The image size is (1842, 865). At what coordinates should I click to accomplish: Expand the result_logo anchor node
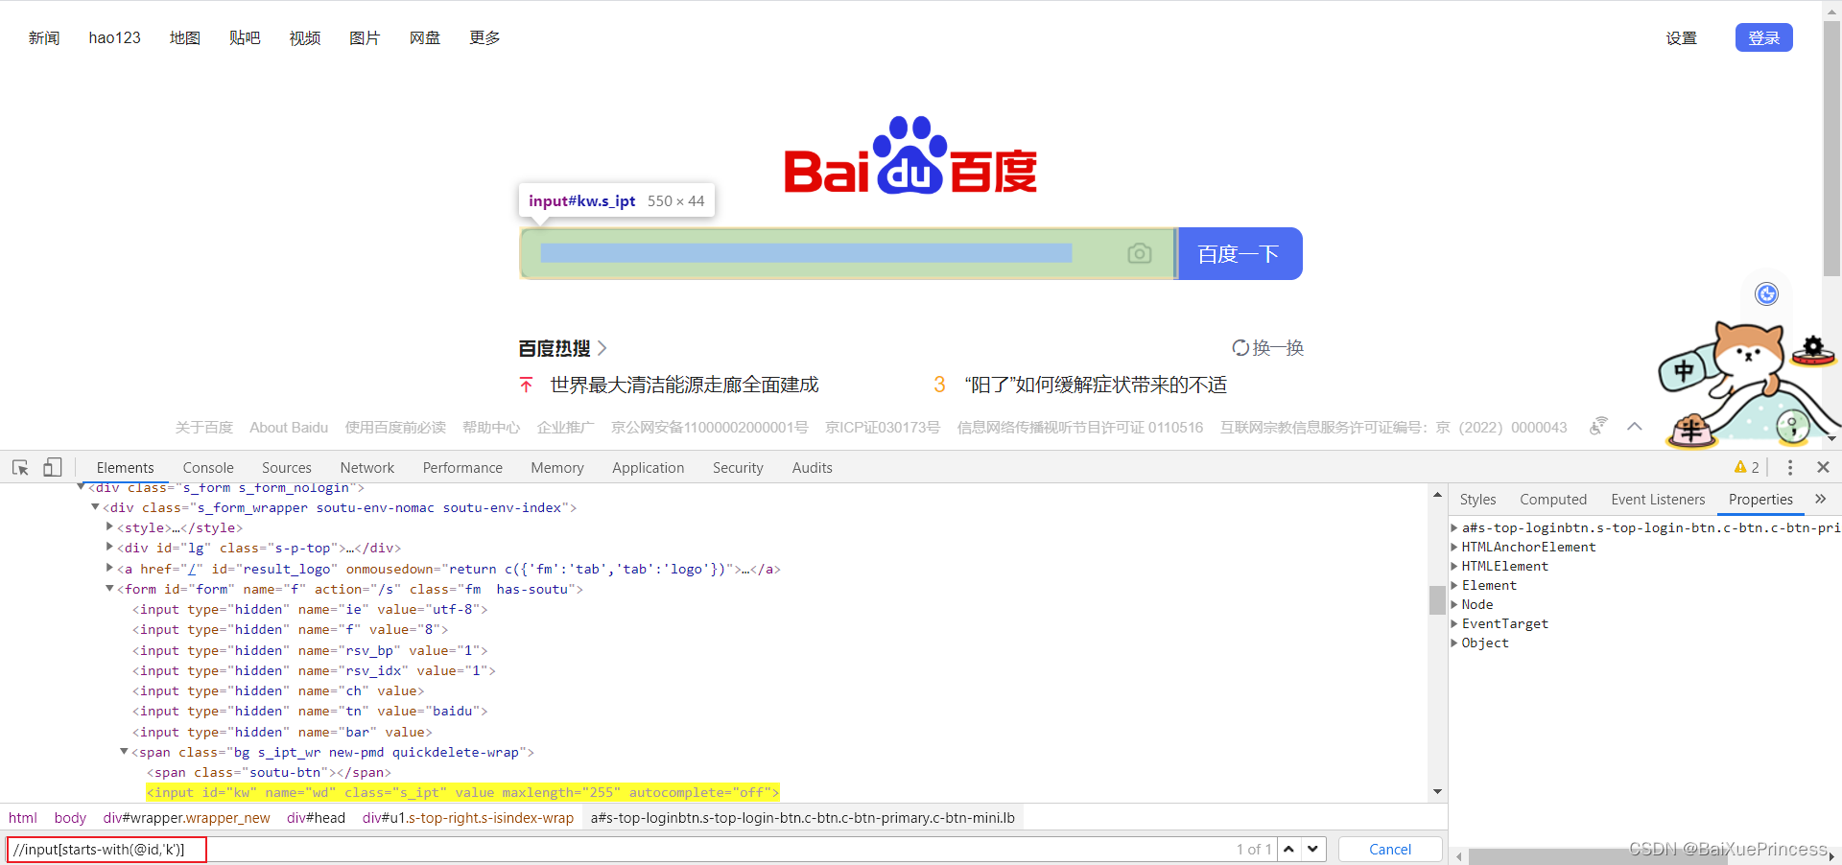tap(109, 568)
